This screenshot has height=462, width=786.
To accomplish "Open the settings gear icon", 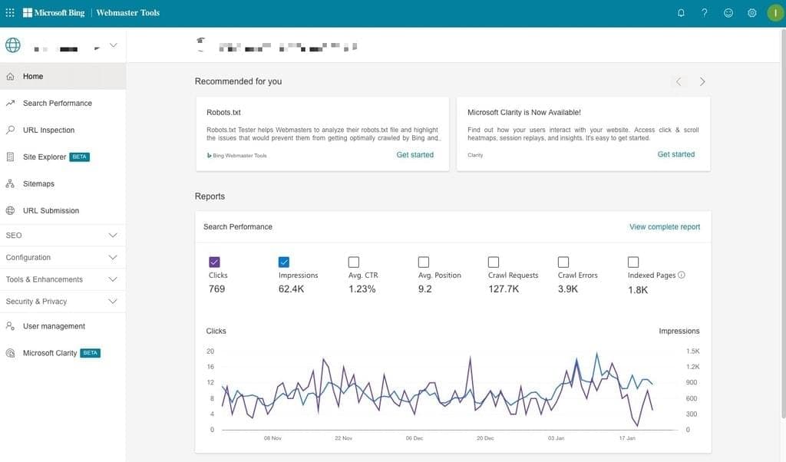I will coord(752,13).
